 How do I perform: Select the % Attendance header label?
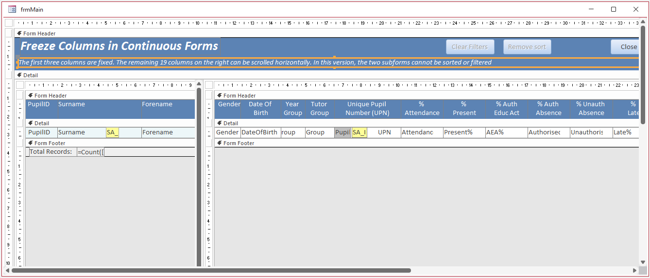pyautogui.click(x=422, y=109)
